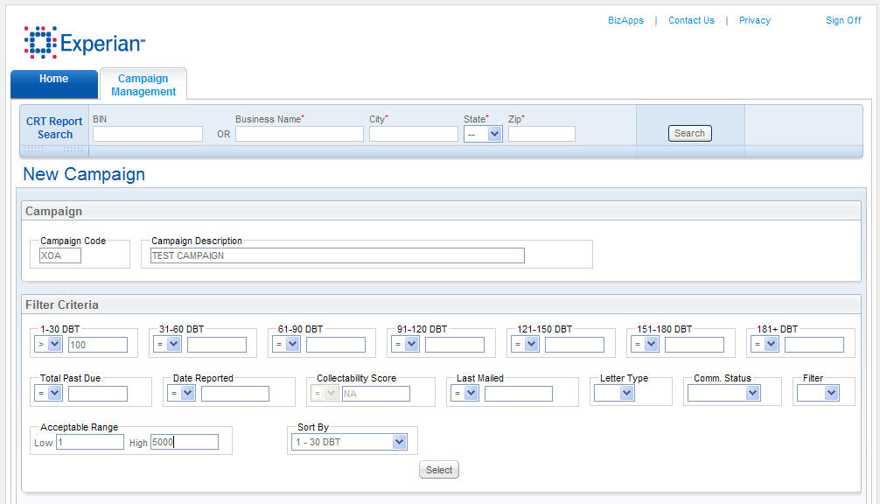Open the Last Mailed operator dropdown
Screen dimensions: 880x504
[464, 394]
